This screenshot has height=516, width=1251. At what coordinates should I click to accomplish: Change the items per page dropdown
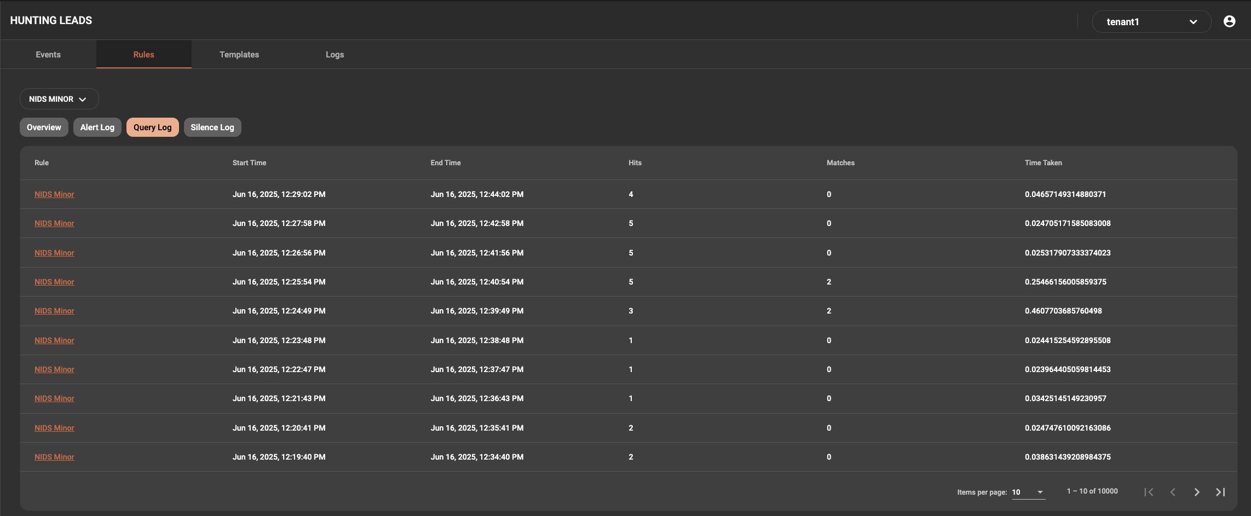click(1028, 492)
